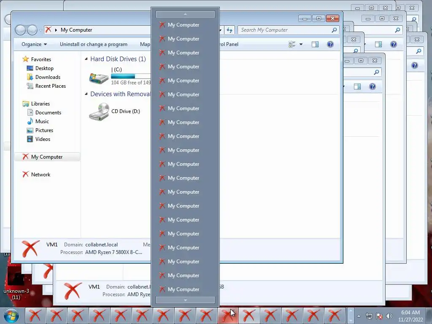Open the recent pages arrow beside Forward
This screenshot has height=324, width=432.
(40, 30)
